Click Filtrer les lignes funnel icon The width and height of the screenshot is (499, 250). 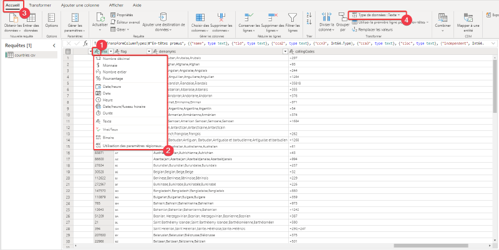click(x=292, y=17)
